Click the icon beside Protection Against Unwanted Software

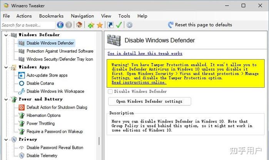coord(22,51)
